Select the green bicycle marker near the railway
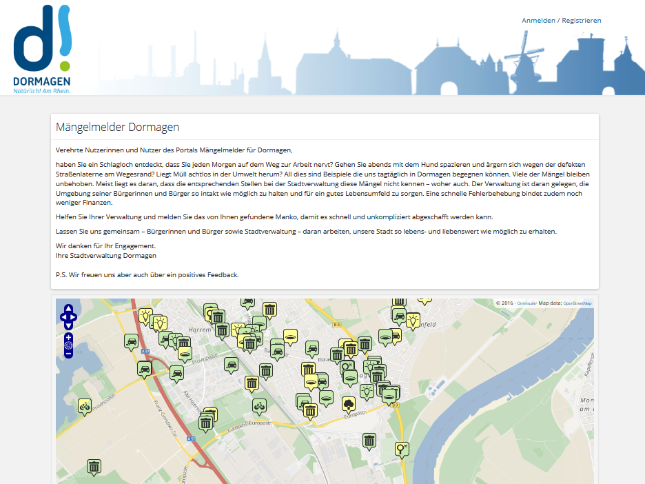 (x=259, y=406)
